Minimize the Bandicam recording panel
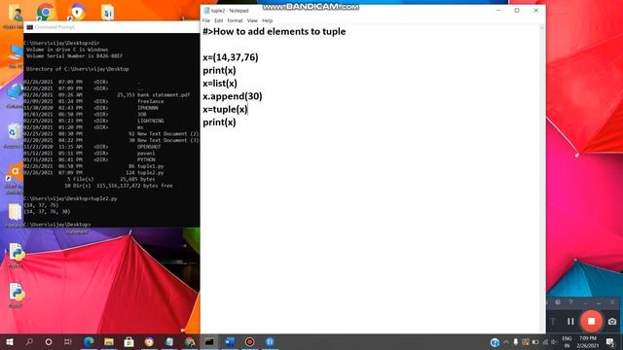This screenshot has width=623, height=350. coord(599,302)
